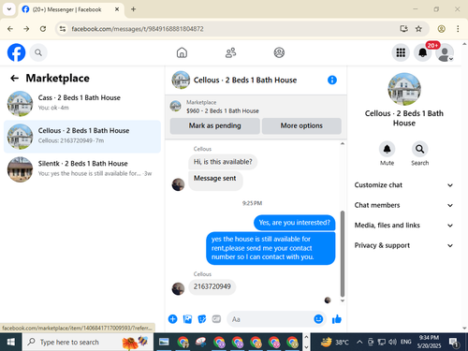
Task: Open Cellous chat header title
Action: click(x=245, y=80)
